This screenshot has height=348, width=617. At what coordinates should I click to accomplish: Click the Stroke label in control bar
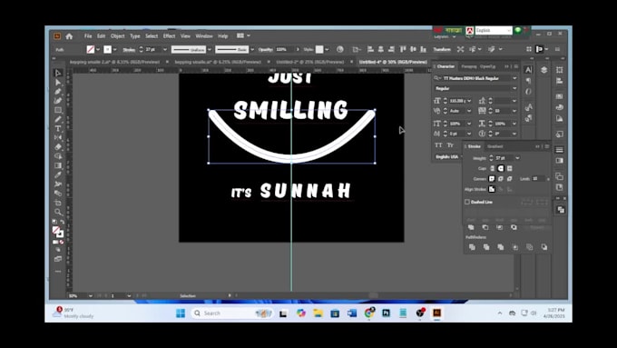pyautogui.click(x=129, y=50)
